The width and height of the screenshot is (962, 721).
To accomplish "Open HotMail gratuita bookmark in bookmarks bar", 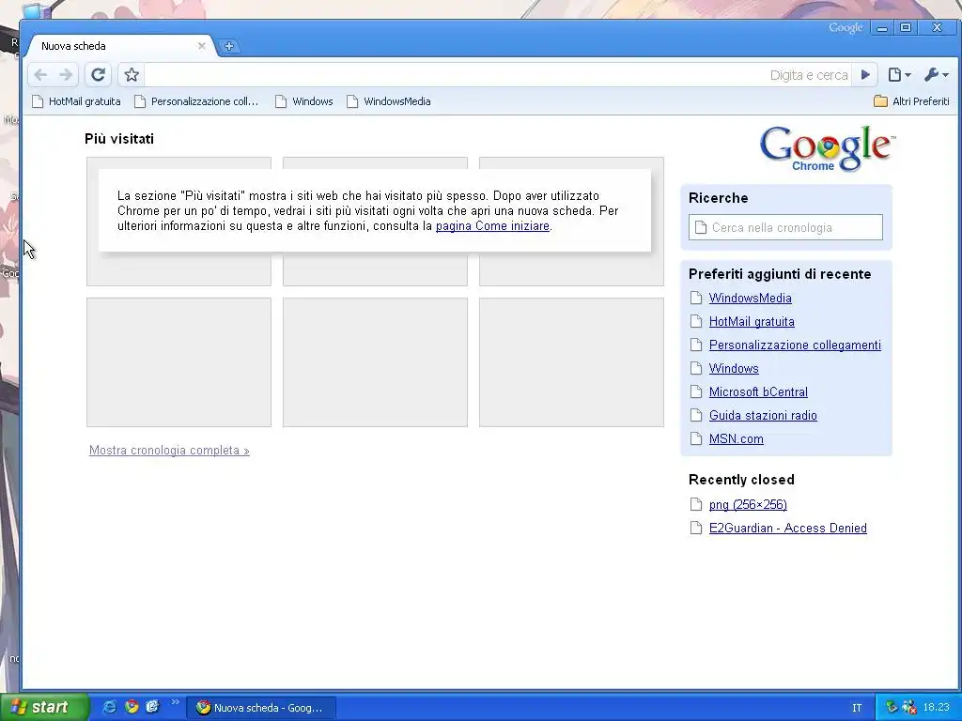I will 77,101.
